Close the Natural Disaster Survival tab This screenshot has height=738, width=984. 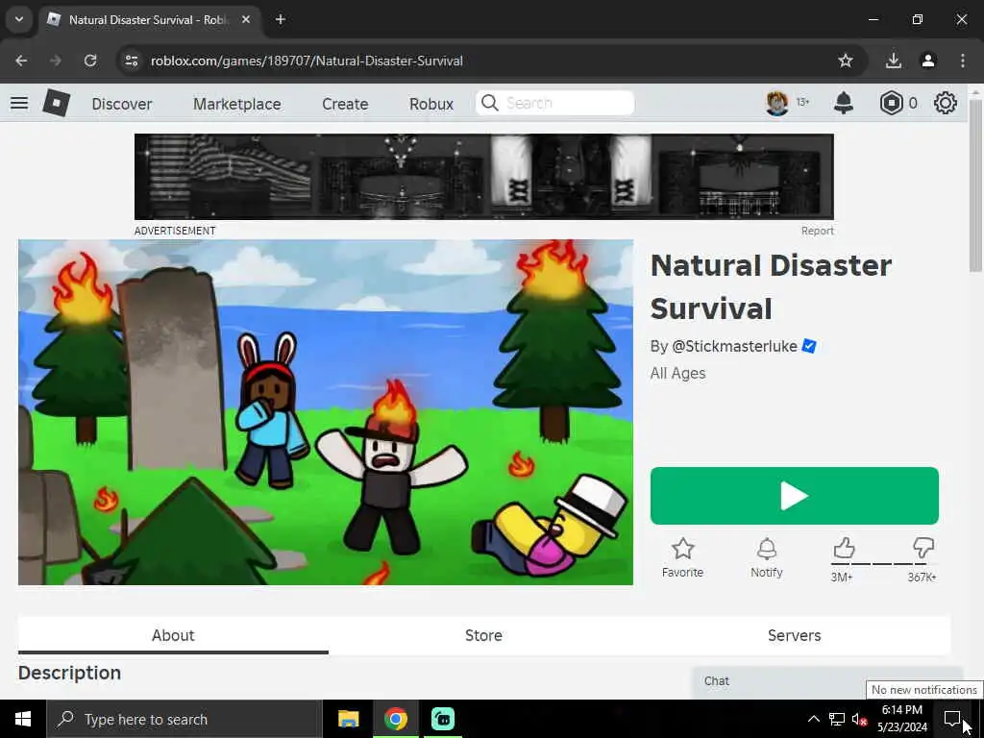point(246,19)
